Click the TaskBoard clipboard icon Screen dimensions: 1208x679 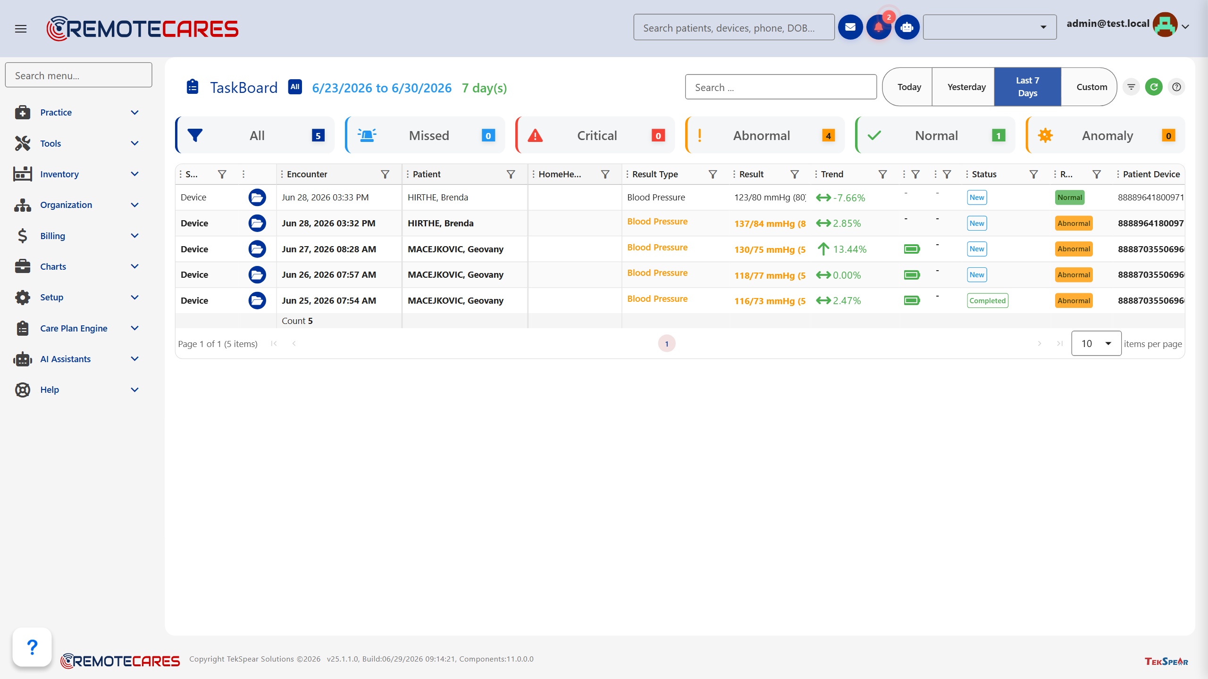[x=192, y=87]
